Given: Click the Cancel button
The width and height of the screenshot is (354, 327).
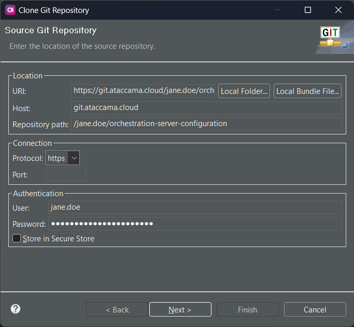Looking at the screenshot, I should tap(315, 309).
